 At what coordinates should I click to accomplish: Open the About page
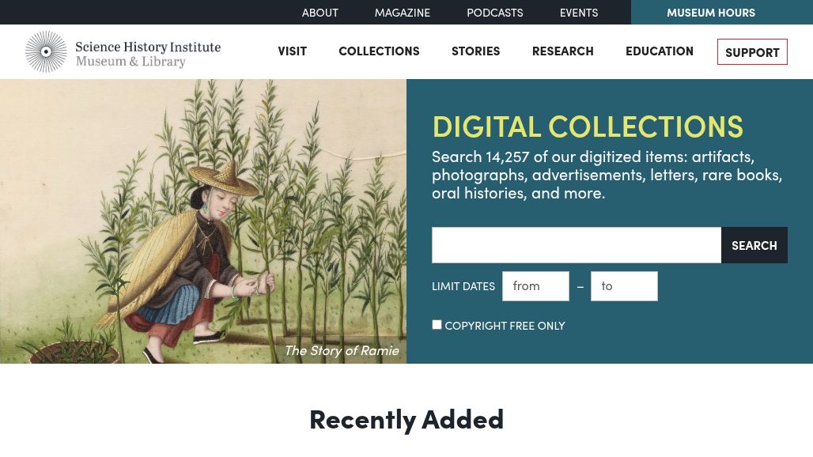click(320, 13)
